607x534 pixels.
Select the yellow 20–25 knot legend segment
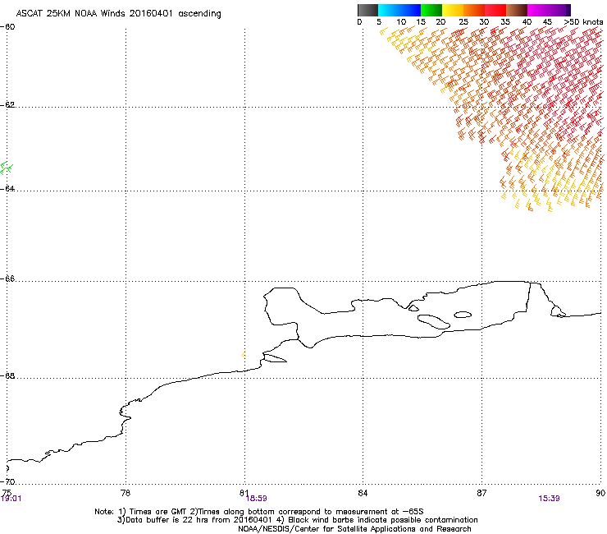click(x=453, y=10)
